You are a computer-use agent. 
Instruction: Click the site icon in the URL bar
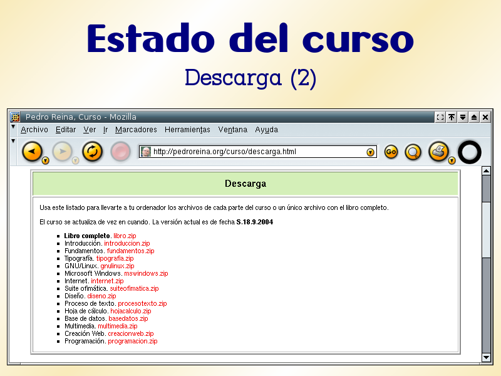(146, 152)
